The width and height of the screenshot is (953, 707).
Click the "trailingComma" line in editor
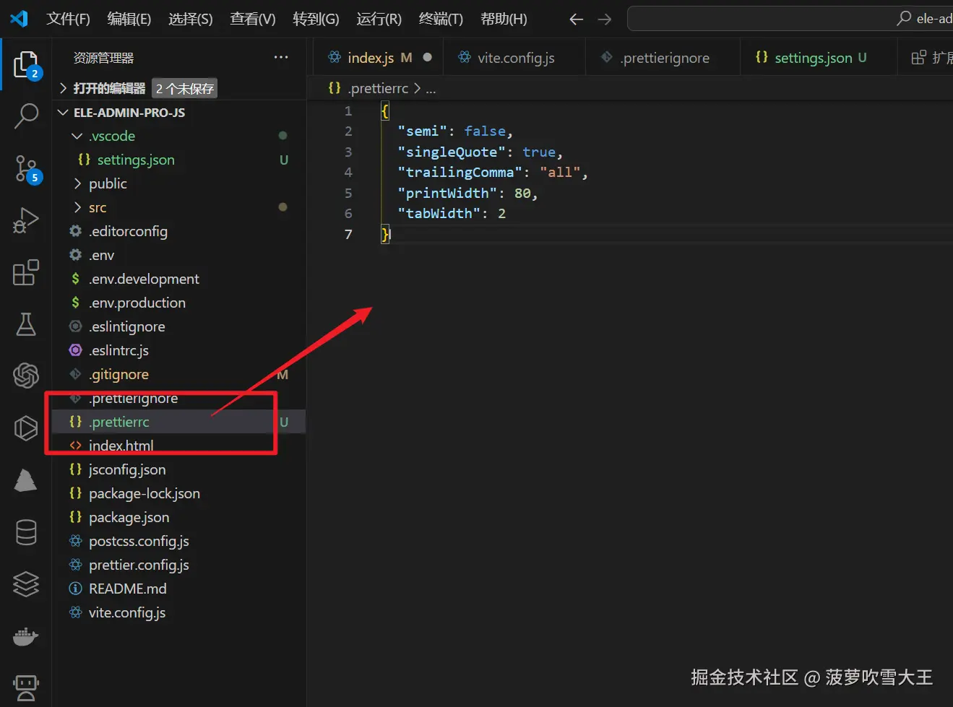(493, 172)
